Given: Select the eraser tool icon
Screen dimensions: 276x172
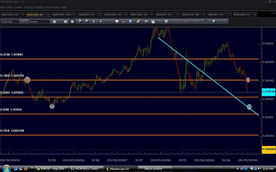Looking at the screenshot, I should pos(214,22).
